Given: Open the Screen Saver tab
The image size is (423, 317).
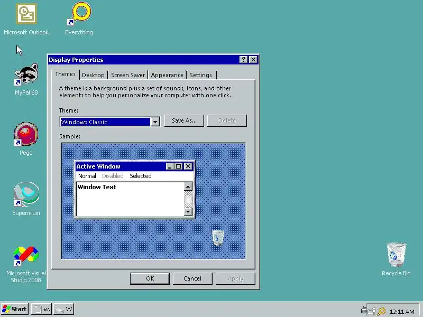Looking at the screenshot, I should click(x=128, y=75).
